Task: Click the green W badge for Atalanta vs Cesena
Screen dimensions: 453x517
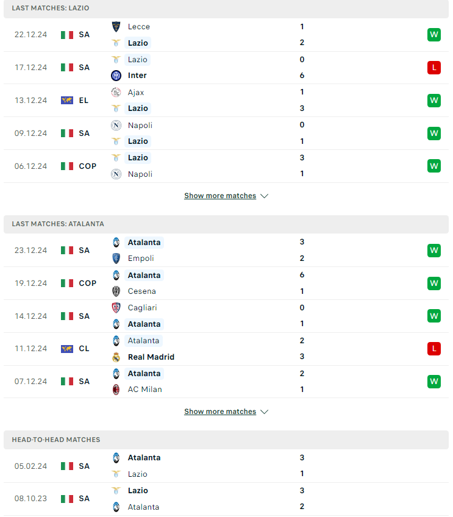Action: click(x=434, y=283)
